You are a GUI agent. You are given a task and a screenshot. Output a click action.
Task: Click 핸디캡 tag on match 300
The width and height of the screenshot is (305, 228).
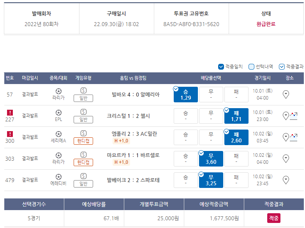[83, 141]
